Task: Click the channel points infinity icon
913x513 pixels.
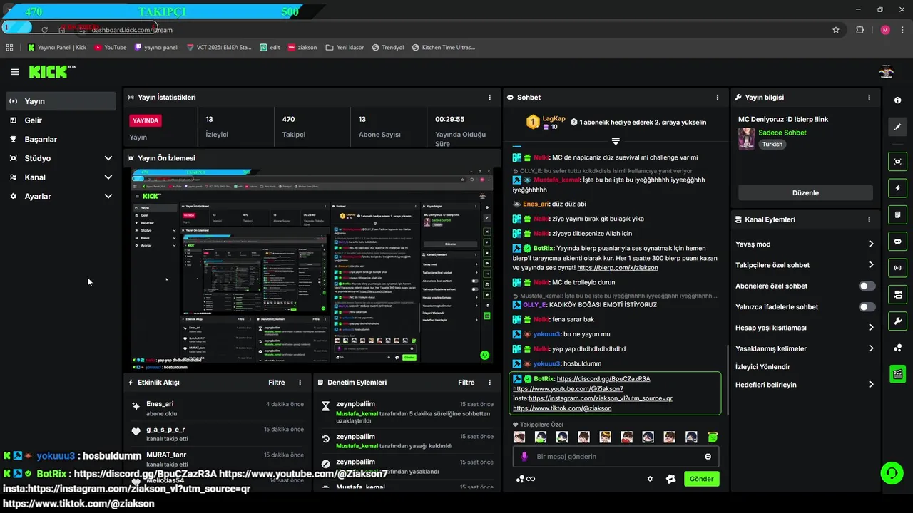Action: (x=526, y=479)
